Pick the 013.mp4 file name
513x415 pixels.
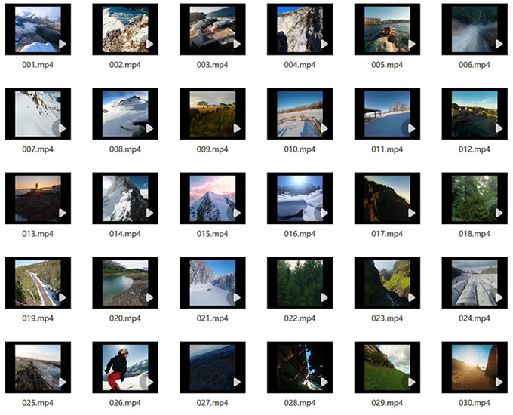pos(38,234)
